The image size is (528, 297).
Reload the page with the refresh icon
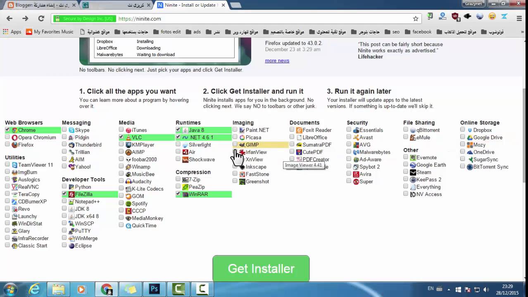point(41,19)
